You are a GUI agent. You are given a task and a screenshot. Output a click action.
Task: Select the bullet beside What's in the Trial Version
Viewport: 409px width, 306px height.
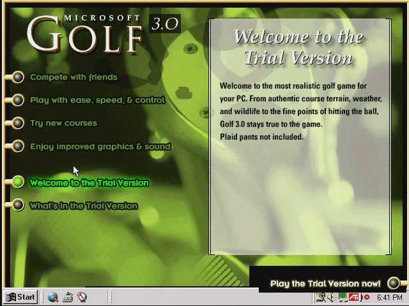tap(18, 205)
